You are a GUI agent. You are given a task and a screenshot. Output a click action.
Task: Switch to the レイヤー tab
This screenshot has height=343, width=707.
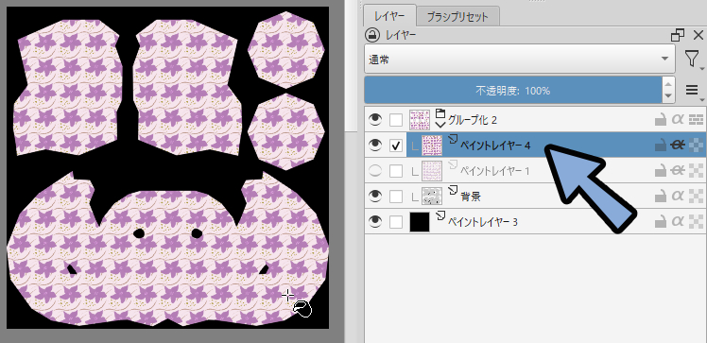[x=389, y=17]
